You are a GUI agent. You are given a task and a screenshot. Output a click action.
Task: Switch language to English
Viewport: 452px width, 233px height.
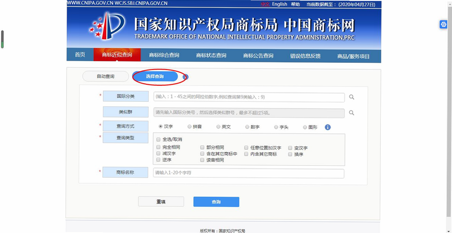pyautogui.click(x=280, y=4)
